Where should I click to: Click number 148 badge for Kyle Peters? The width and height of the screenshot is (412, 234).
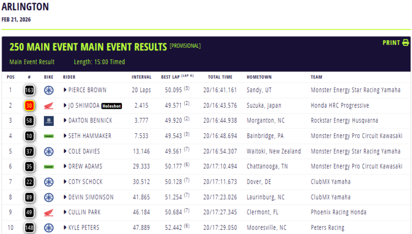[x=29, y=228]
